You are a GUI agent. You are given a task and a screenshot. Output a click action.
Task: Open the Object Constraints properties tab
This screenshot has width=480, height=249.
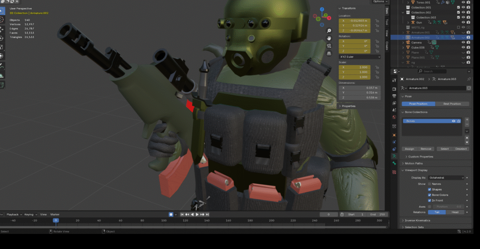click(394, 149)
